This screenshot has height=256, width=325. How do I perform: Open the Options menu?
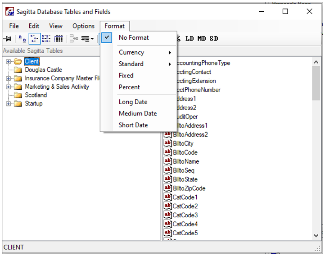point(84,26)
